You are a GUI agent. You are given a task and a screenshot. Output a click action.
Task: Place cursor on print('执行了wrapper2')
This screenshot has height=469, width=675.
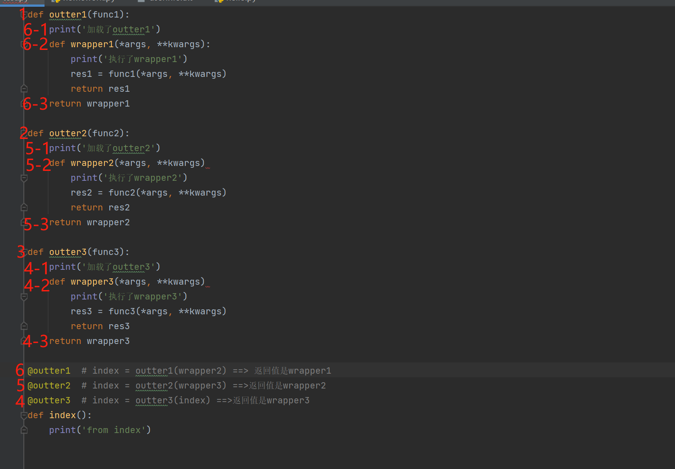coord(129,178)
